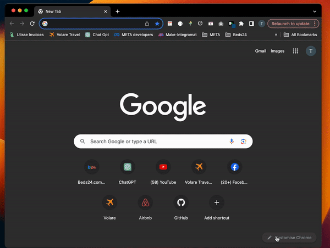Open the ChatGPT shortcut tile
The height and width of the screenshot is (248, 330).
(x=128, y=167)
